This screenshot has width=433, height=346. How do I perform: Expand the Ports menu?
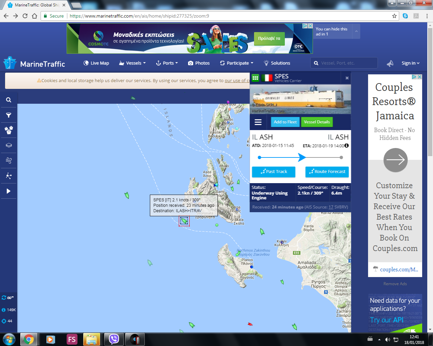(x=167, y=63)
